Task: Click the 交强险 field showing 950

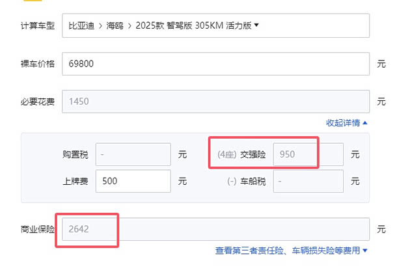Action: click(307, 154)
